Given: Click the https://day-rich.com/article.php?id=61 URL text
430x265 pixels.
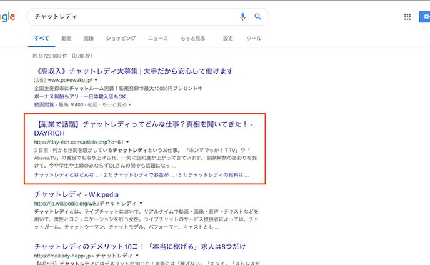Looking at the screenshot, I should 79,142.
